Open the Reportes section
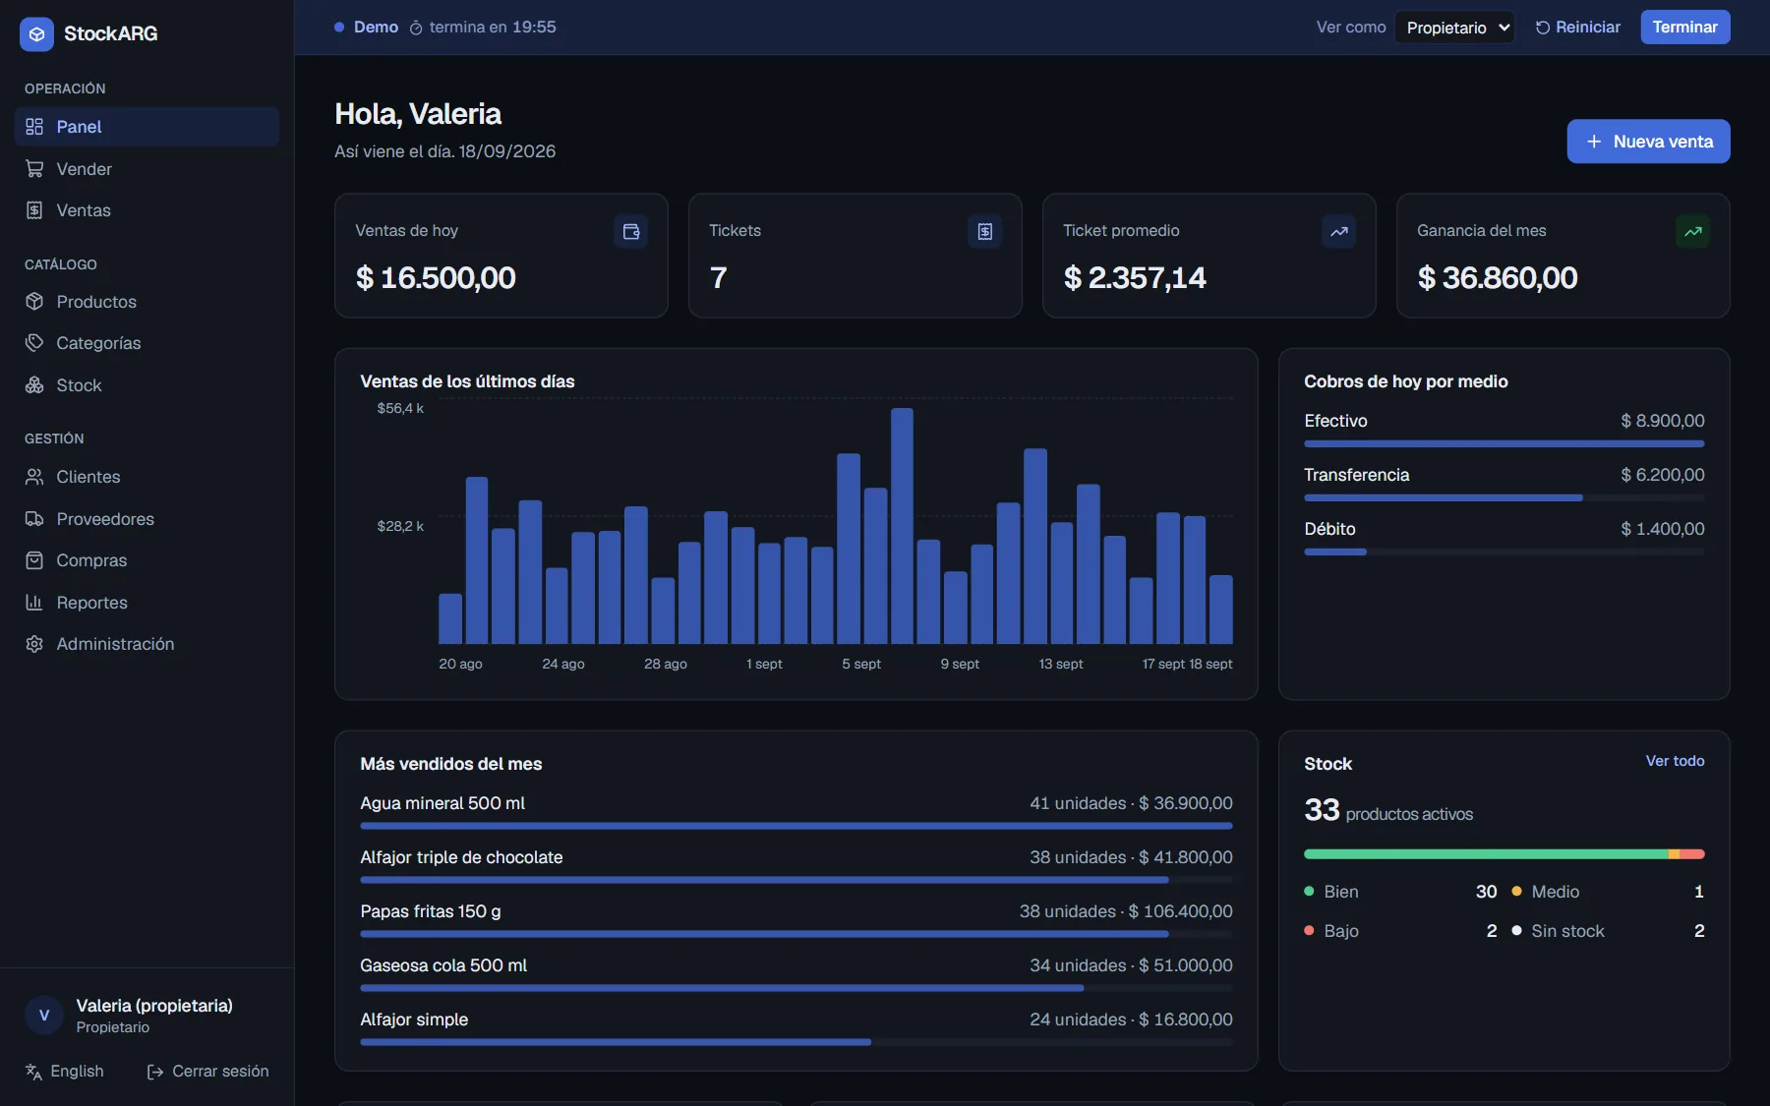 [147, 603]
